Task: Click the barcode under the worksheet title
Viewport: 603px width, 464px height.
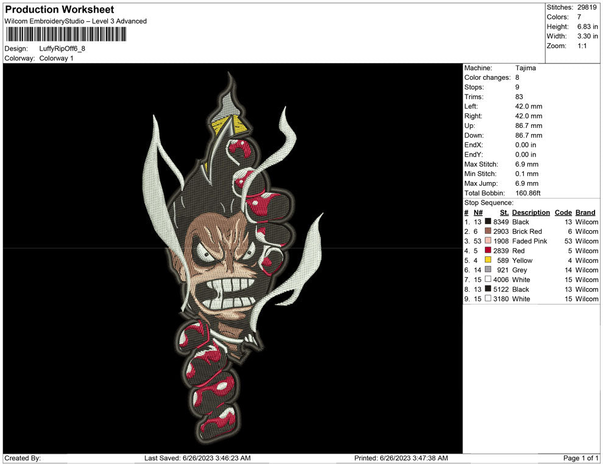Action: 66,34
